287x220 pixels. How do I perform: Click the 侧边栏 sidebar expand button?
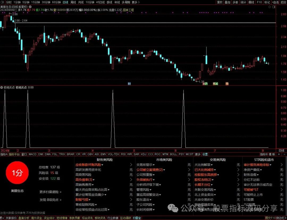[x=281, y=218]
